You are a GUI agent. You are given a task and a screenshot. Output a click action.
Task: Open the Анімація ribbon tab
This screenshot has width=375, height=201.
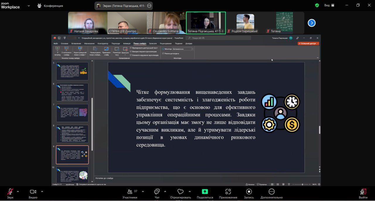pos(127,43)
